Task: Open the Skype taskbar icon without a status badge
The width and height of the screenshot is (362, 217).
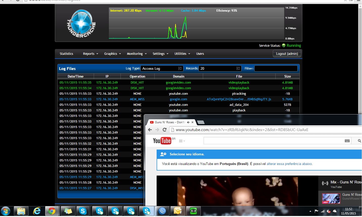Action: coord(83,211)
